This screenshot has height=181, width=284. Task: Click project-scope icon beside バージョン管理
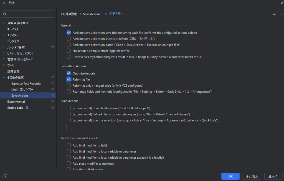[x=52, y=47]
